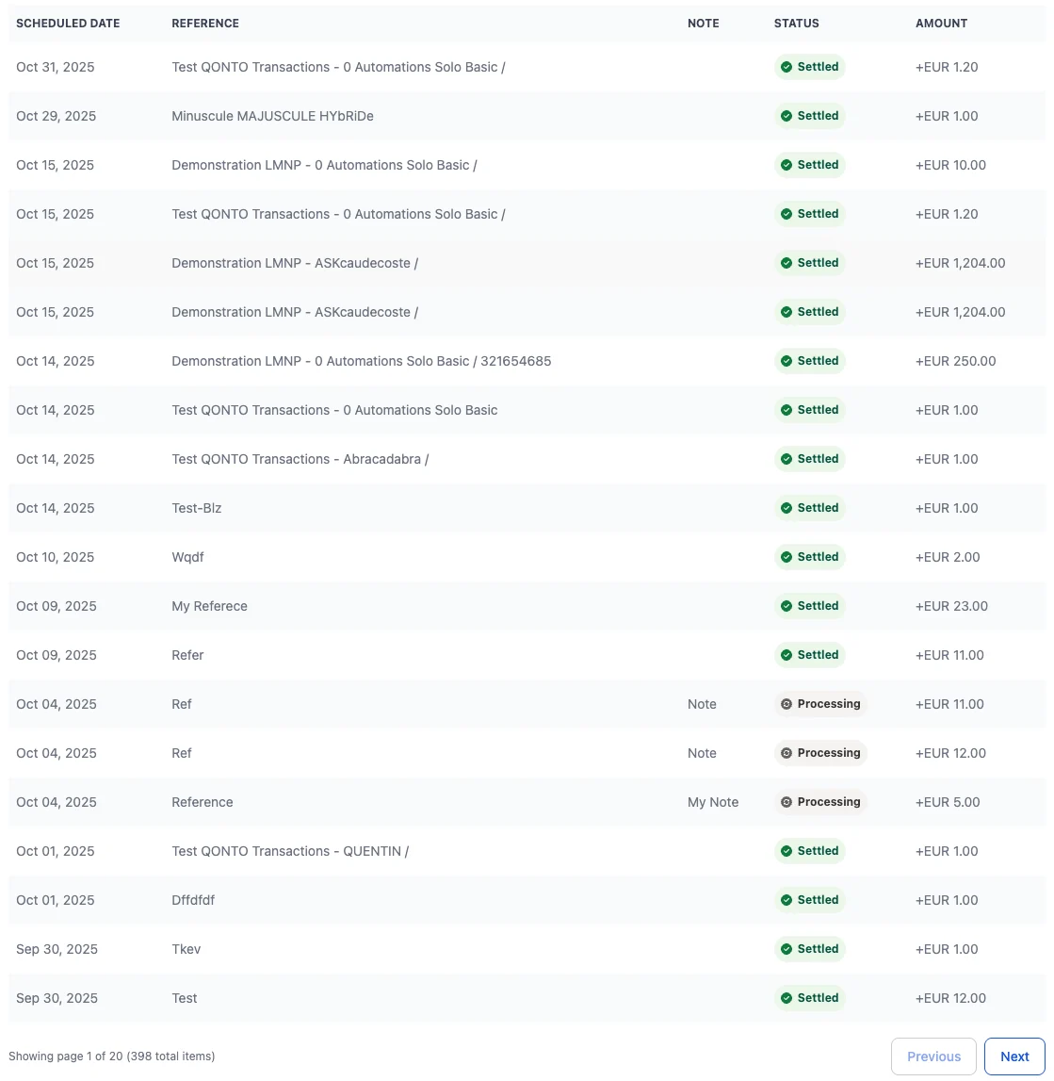The height and width of the screenshot is (1081, 1054).
Task: Click Settled status in Wqdf row
Action: tap(809, 557)
